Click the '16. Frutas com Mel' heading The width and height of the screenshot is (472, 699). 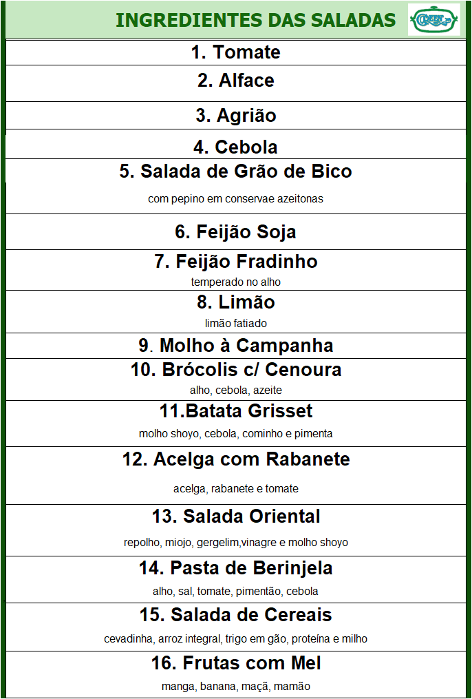pyautogui.click(x=236, y=663)
